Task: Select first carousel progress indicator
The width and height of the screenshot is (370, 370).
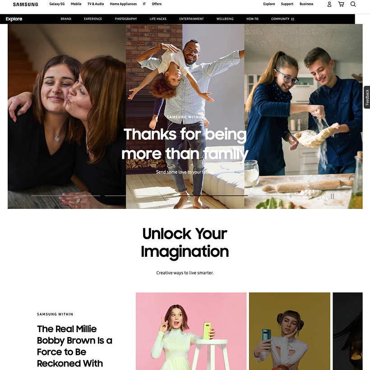Action: click(x=65, y=196)
